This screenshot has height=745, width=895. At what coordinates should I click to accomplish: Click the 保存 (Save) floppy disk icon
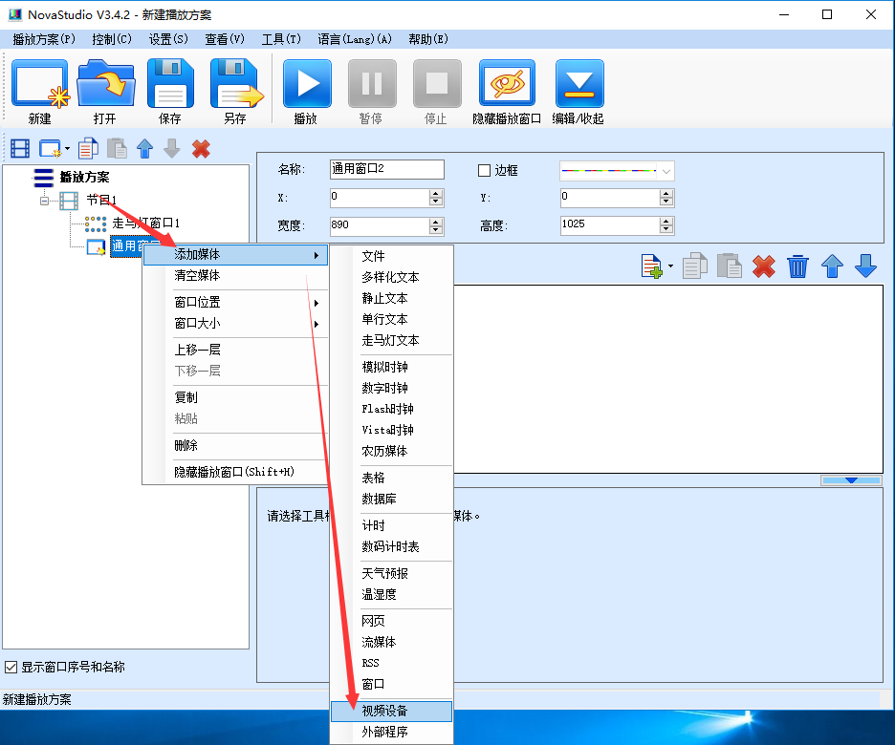pyautogui.click(x=170, y=85)
